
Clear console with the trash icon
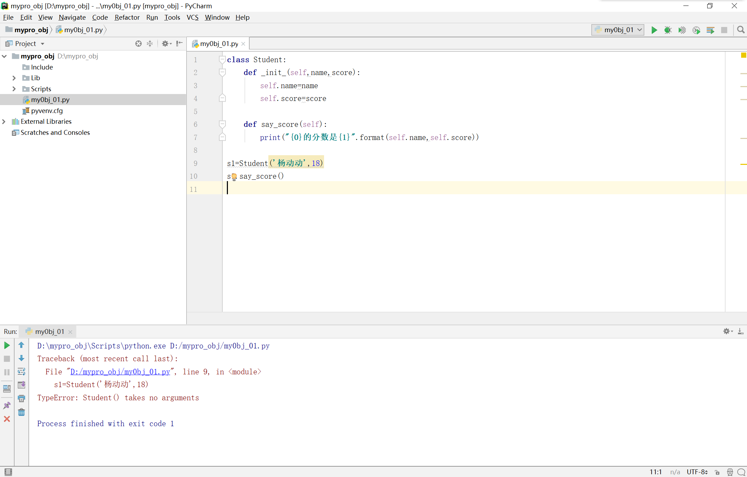pyautogui.click(x=21, y=412)
